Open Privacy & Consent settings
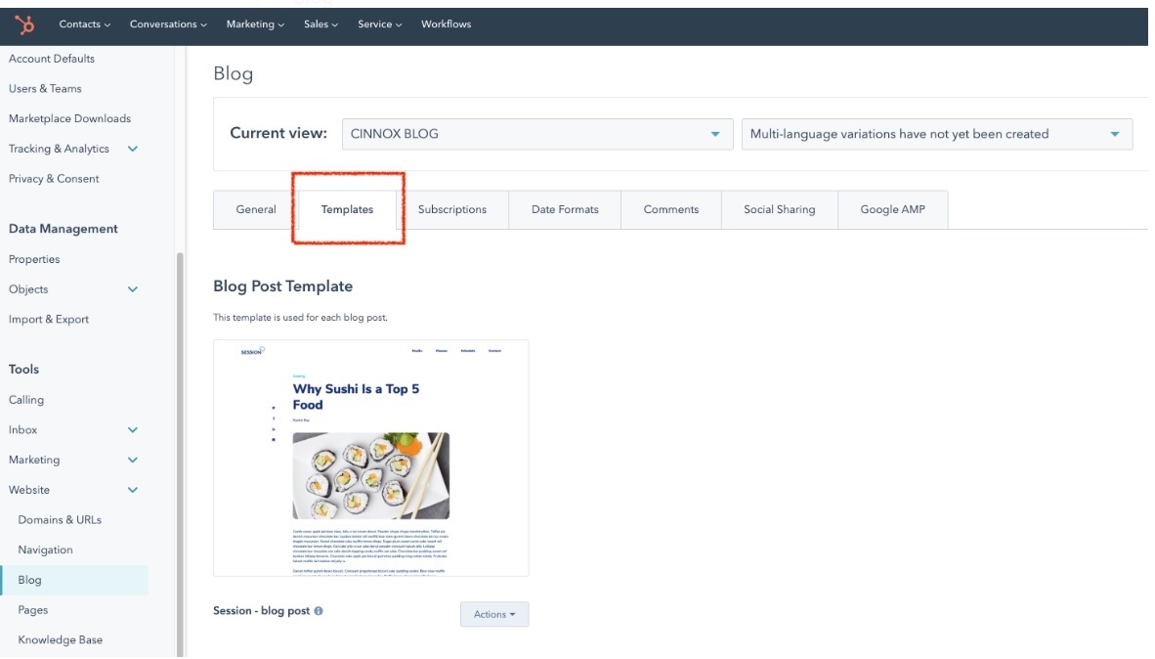Screen dimensions: 1155x659 (54, 179)
